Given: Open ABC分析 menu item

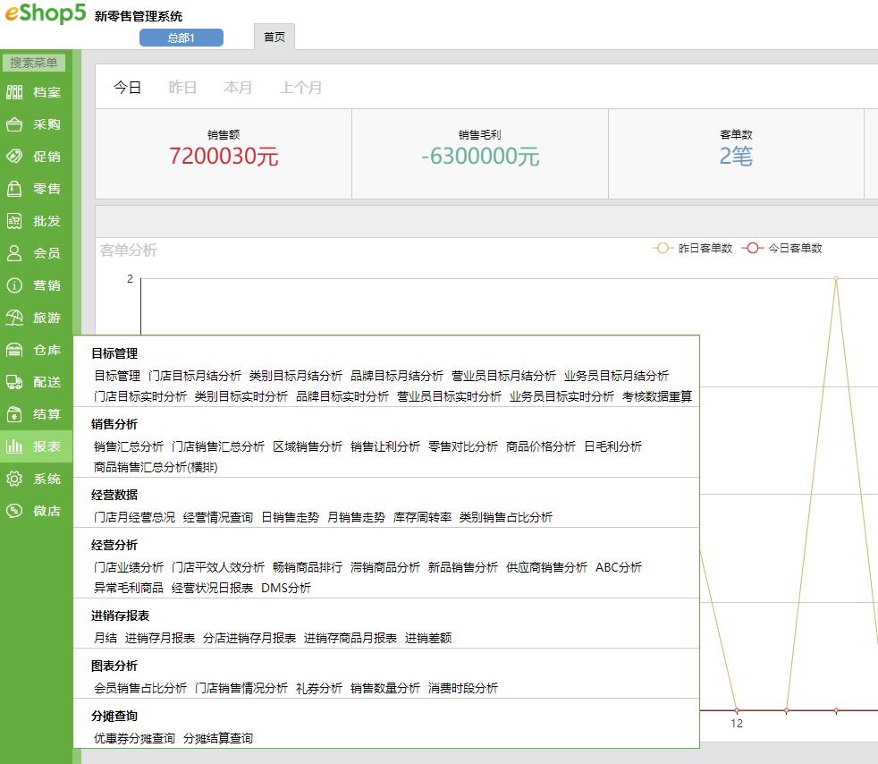Looking at the screenshot, I should 619,567.
